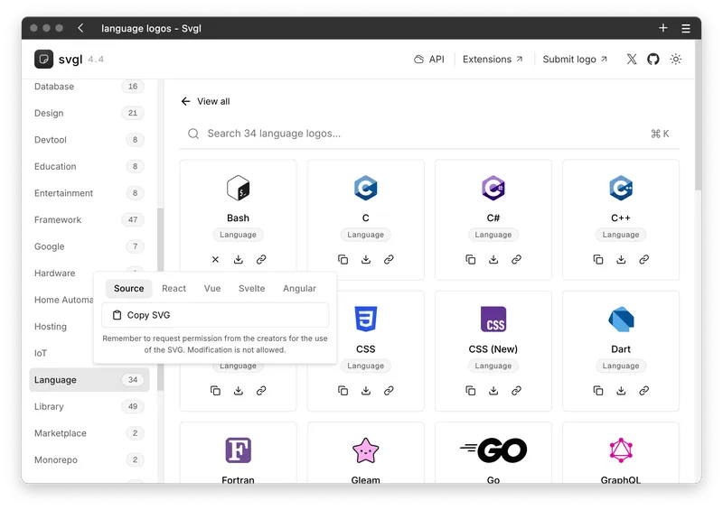Image resolution: width=723 pixels, height=510 pixels.
Task: Select the Database category
Action: tap(89, 86)
